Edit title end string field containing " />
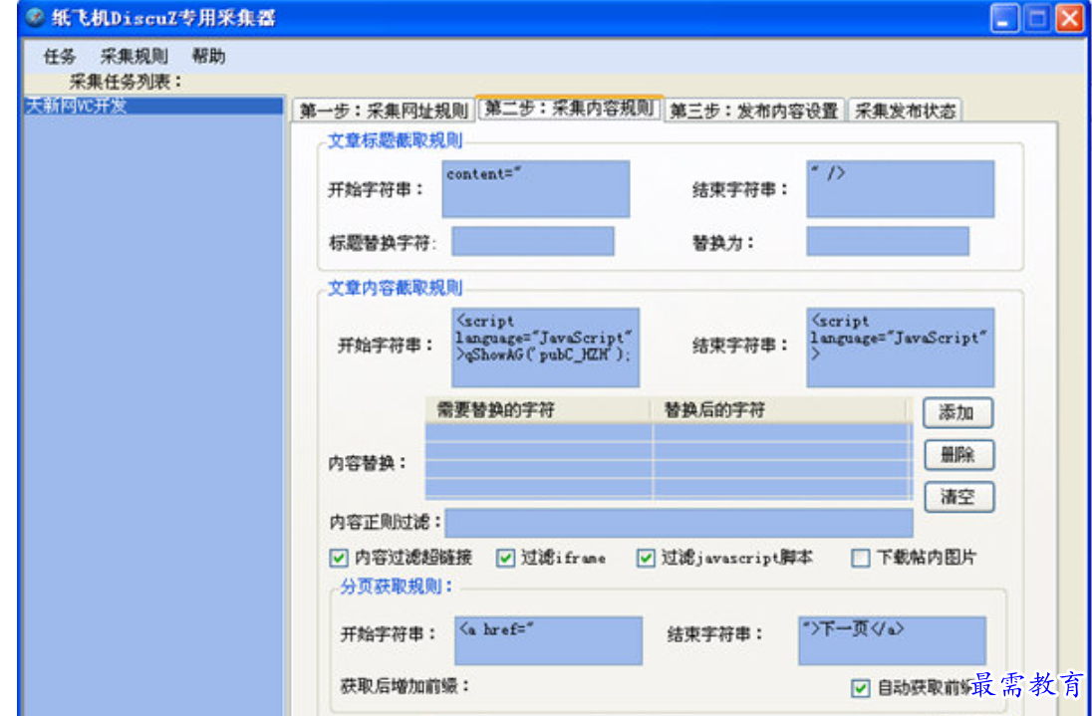This screenshot has width=1092, height=716. (x=901, y=189)
